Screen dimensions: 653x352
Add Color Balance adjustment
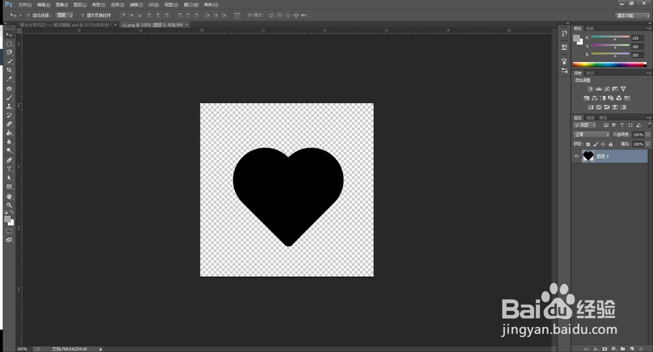594,98
